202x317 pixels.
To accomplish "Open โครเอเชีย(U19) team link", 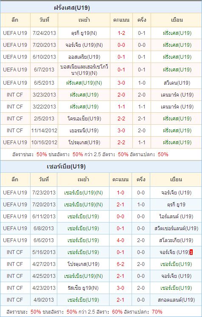I will pyautogui.click(x=84, y=118).
